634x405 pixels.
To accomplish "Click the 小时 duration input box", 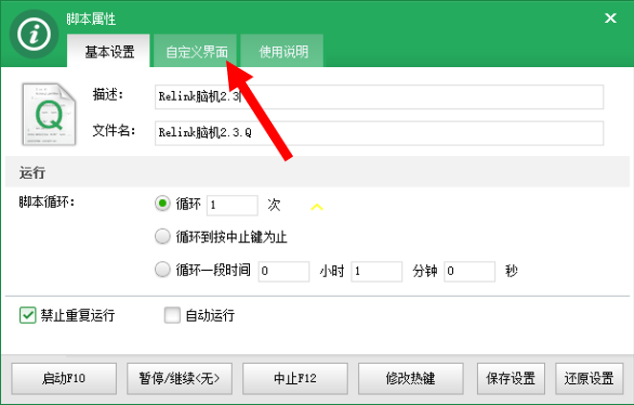I will 283,271.
